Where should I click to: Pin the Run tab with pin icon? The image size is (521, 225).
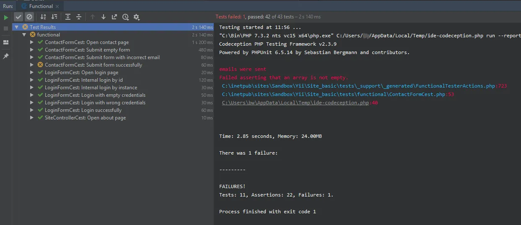point(6,56)
